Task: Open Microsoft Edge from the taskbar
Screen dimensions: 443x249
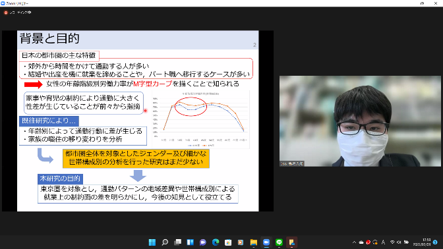Action: 216,242
